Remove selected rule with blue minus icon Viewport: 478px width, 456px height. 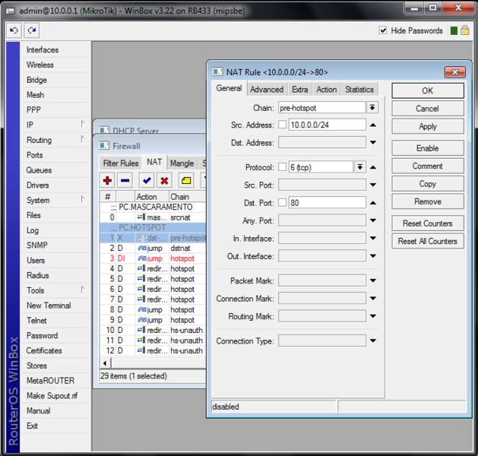click(x=125, y=181)
